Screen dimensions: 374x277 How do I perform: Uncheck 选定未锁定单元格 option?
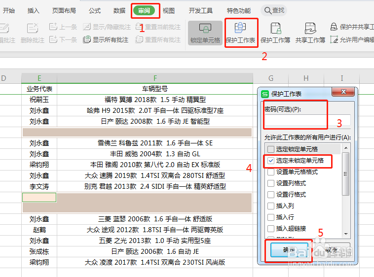point(271,161)
